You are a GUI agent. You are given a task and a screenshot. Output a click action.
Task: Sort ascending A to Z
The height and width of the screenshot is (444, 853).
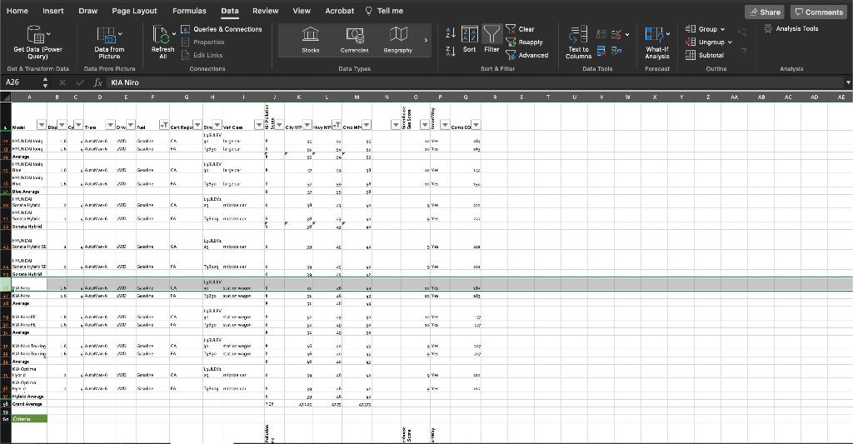coord(451,32)
